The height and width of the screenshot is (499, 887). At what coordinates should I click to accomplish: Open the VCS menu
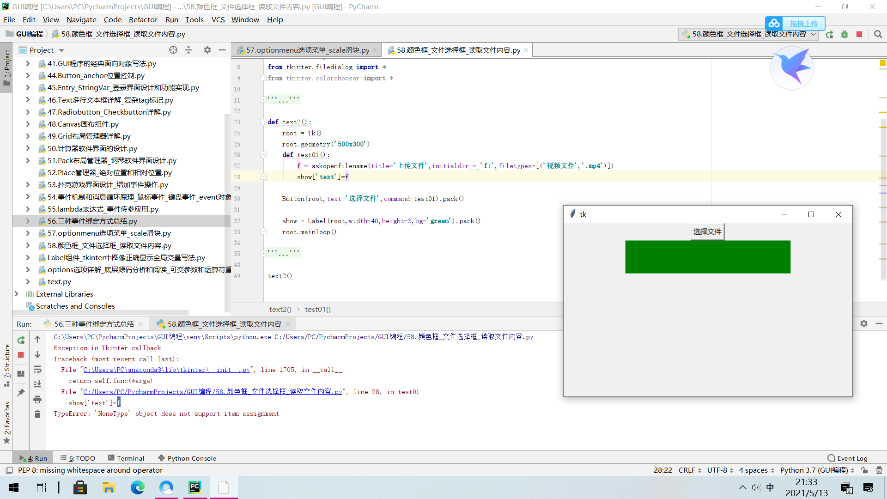coord(218,19)
